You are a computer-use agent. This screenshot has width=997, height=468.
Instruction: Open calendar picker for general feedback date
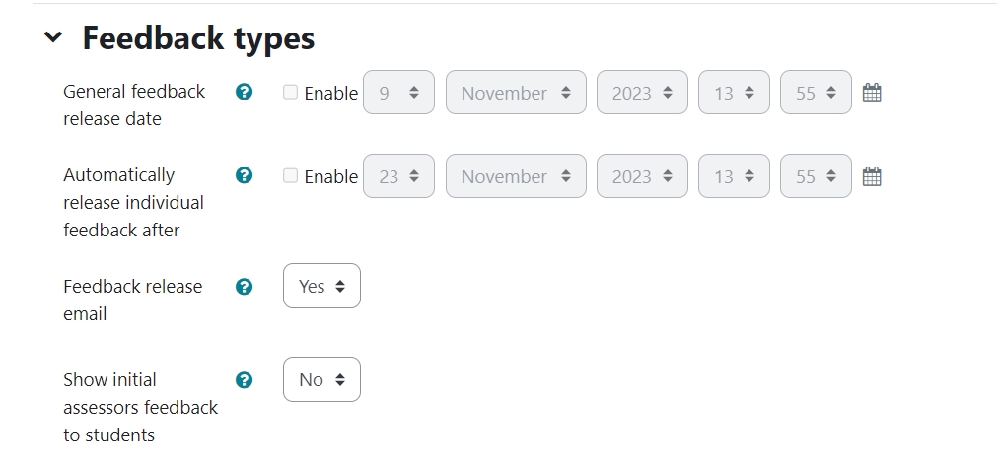click(x=872, y=93)
